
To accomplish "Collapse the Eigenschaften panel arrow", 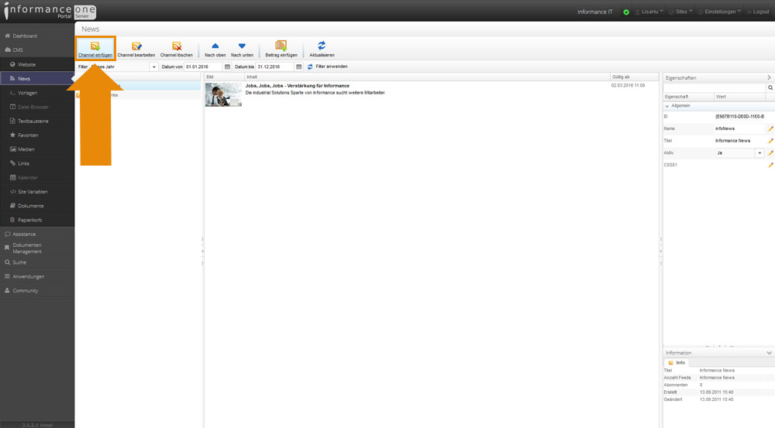I will (x=769, y=77).
